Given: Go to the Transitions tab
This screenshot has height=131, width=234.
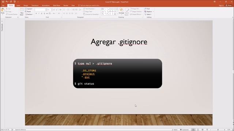Looking at the screenshot, I should tap(35, 5).
